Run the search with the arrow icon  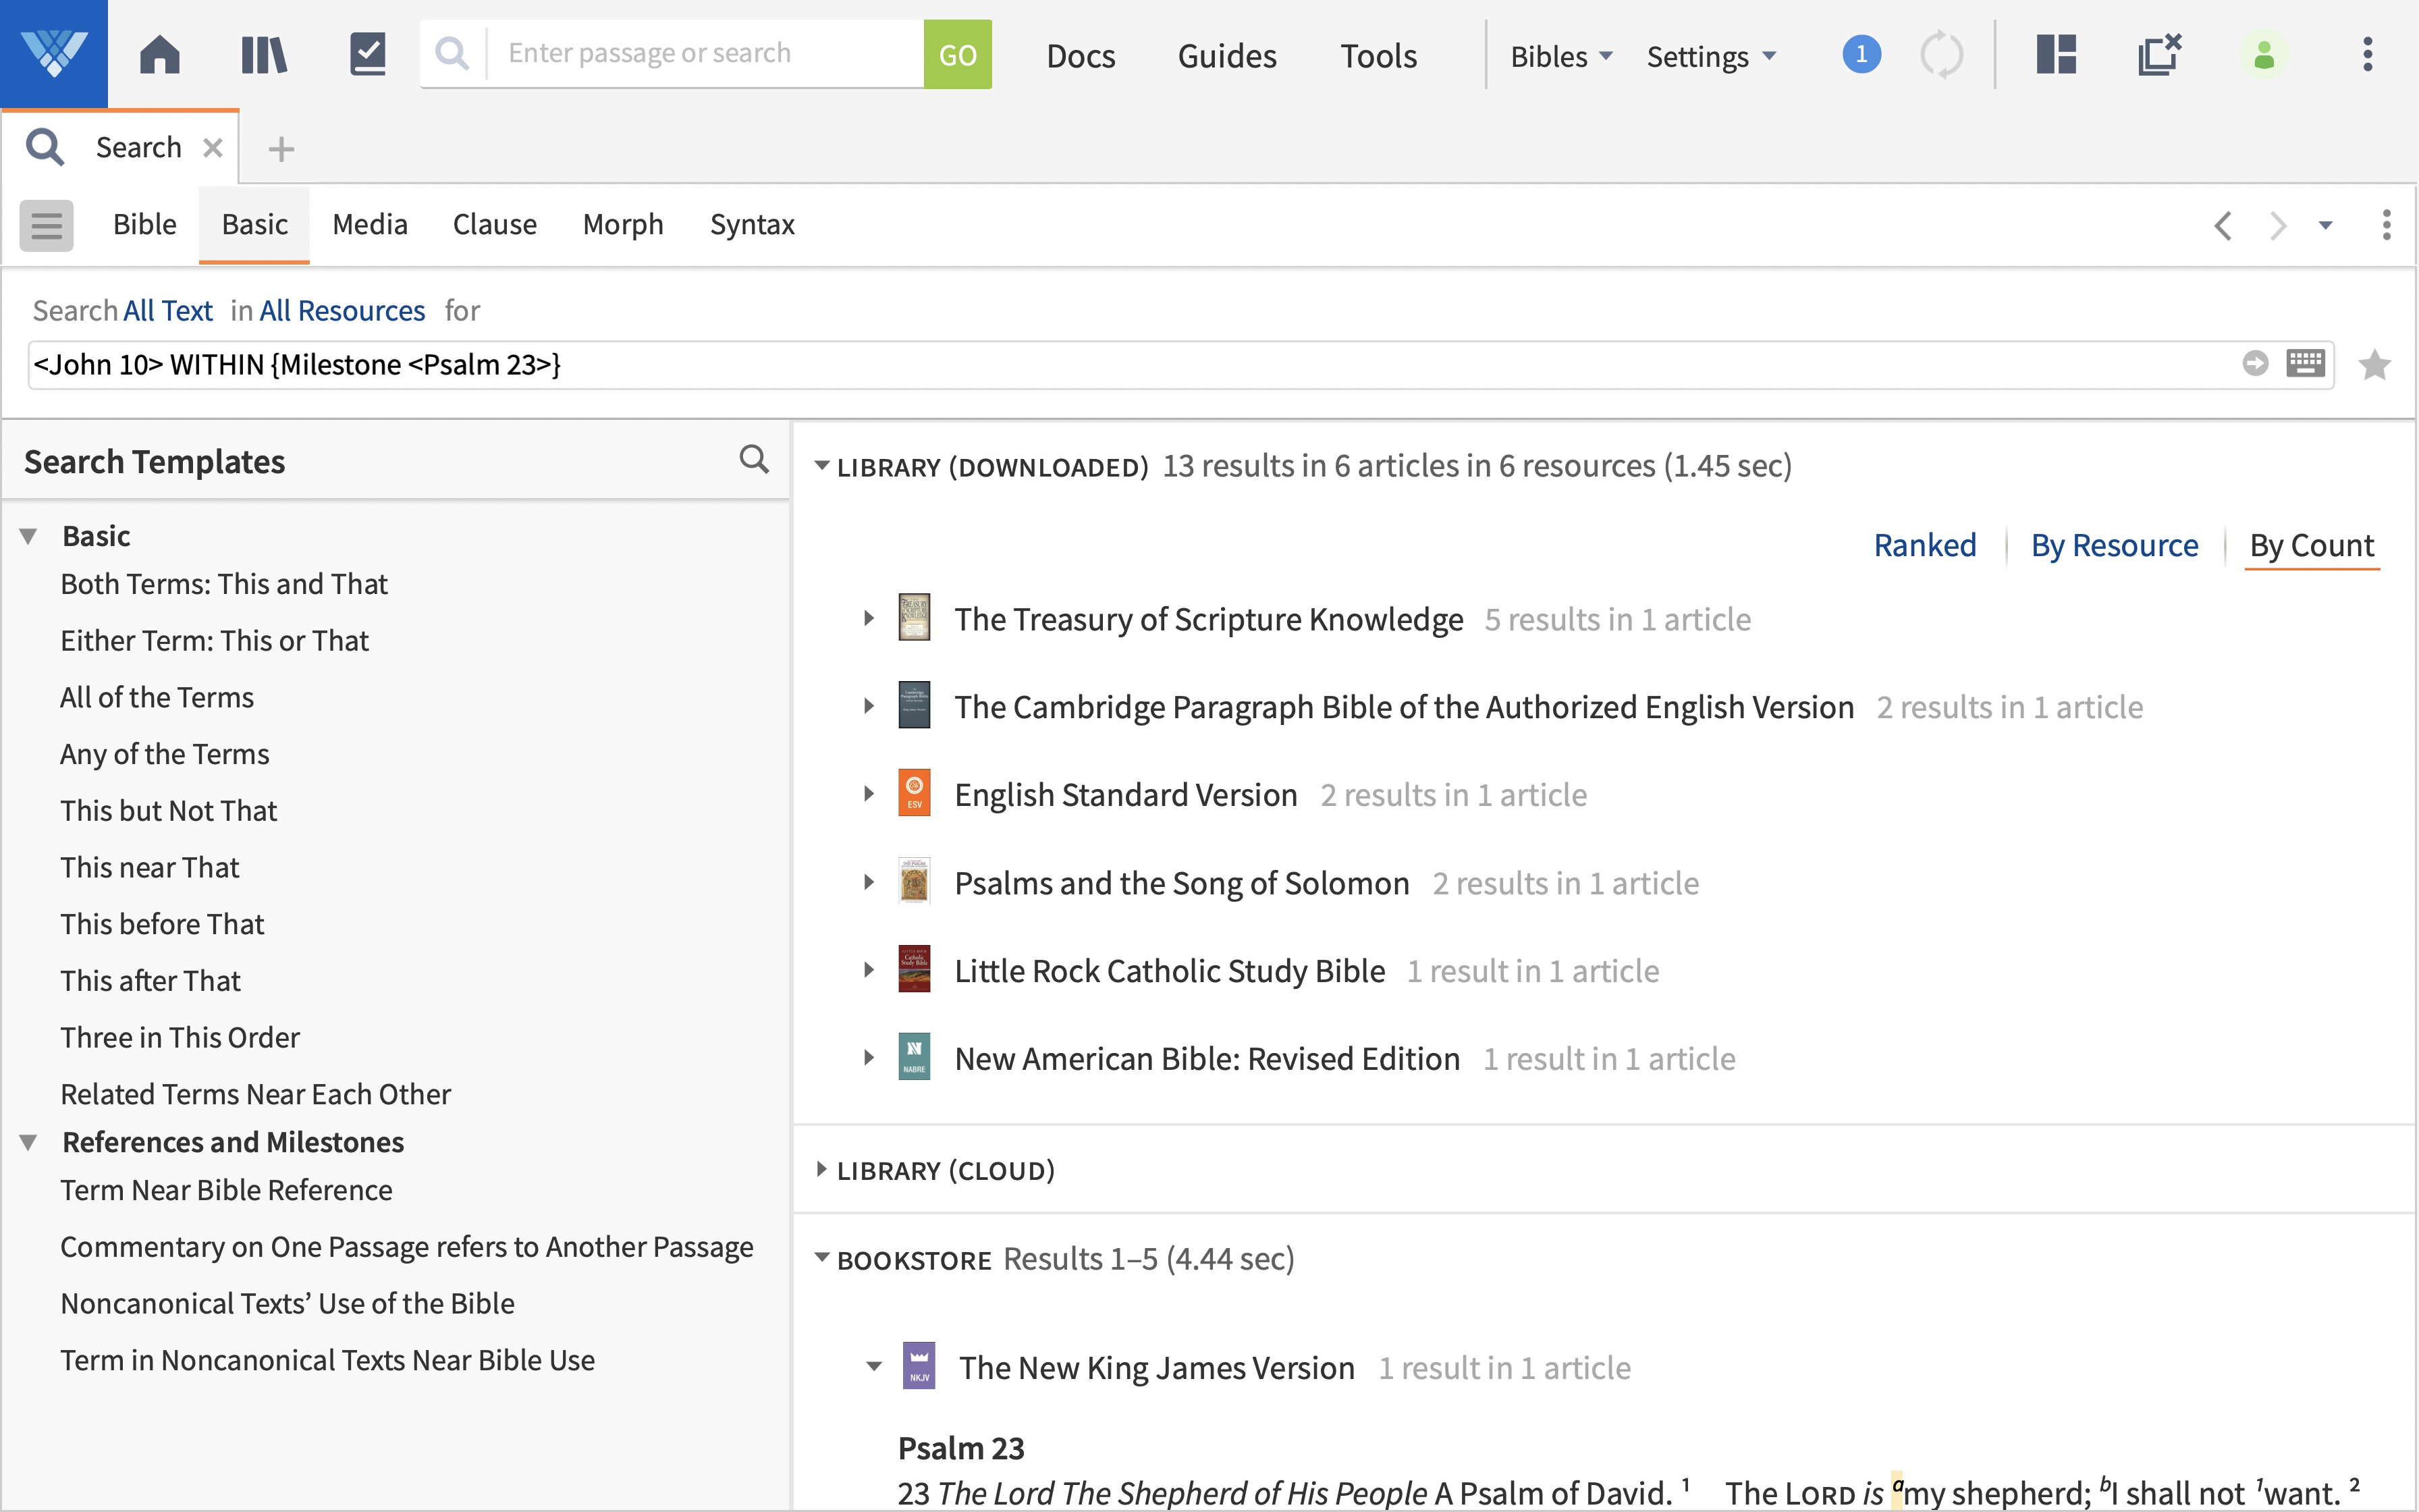click(x=2255, y=363)
